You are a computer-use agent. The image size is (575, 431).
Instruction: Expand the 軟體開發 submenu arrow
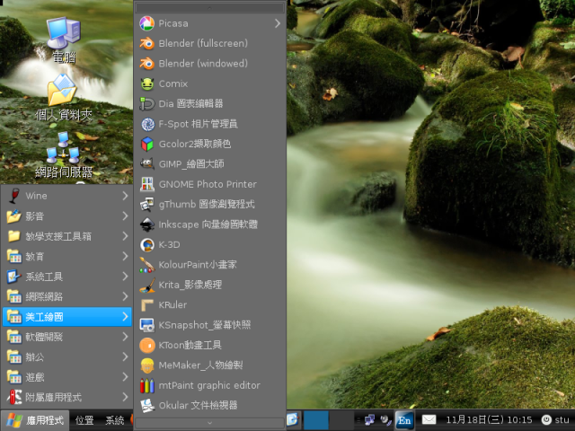pos(125,337)
